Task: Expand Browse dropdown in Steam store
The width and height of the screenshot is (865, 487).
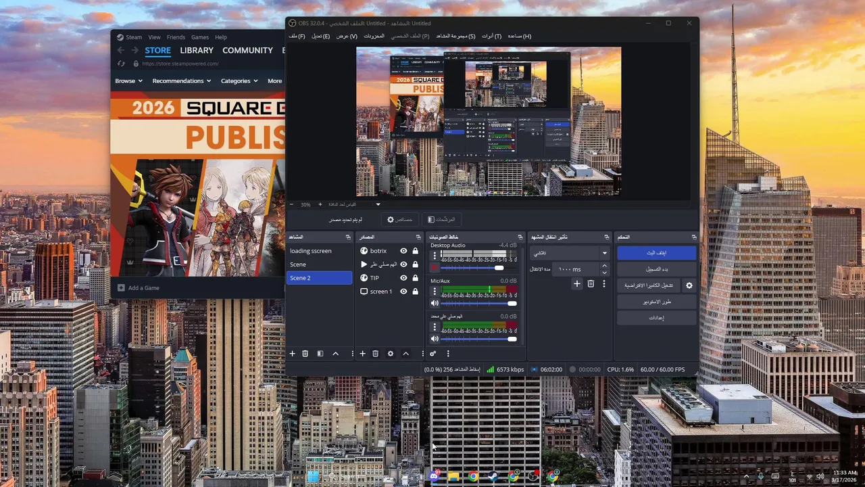Action: [x=128, y=80]
